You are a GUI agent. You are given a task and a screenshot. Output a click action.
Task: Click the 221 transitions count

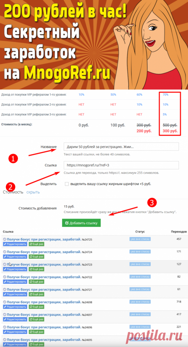pyautogui.click(x=179, y=327)
